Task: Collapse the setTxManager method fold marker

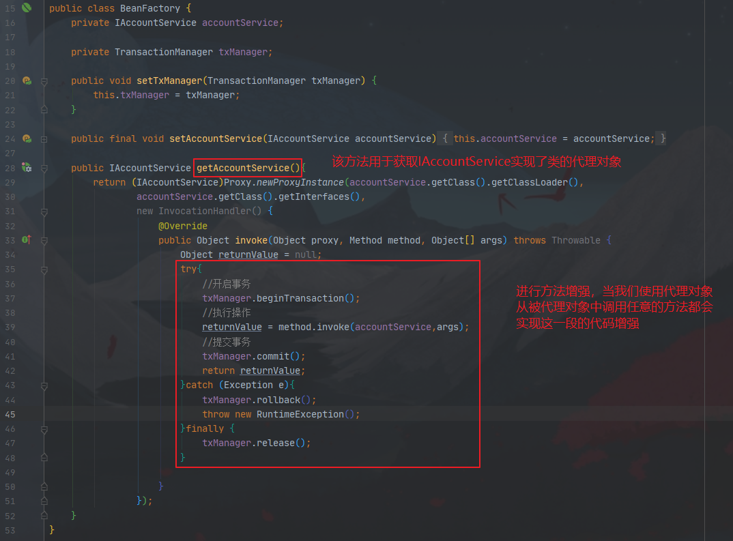Action: 44,81
